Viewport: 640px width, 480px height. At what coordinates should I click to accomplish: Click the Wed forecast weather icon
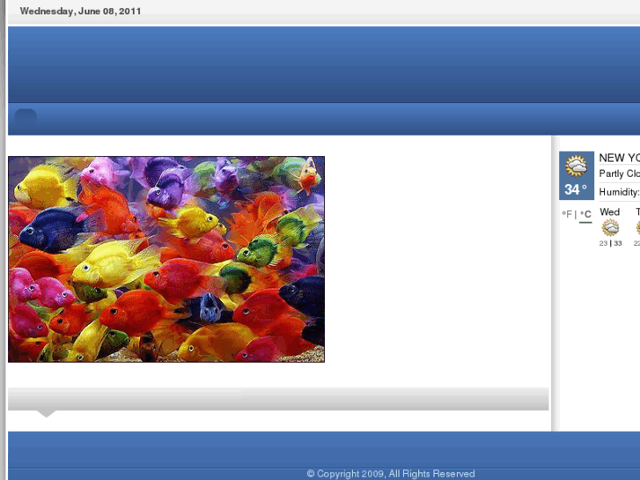tap(610, 228)
